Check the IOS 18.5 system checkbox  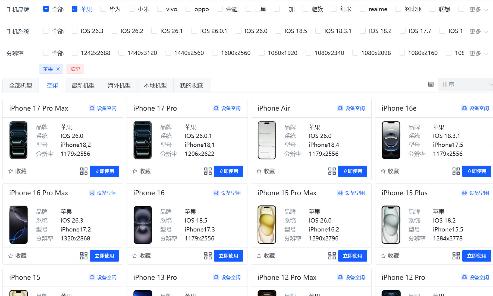point(278,31)
